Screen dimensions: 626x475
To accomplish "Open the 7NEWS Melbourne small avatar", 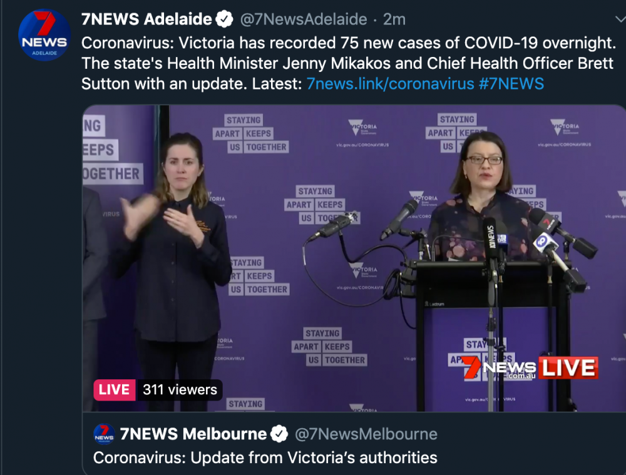I will (x=104, y=434).
